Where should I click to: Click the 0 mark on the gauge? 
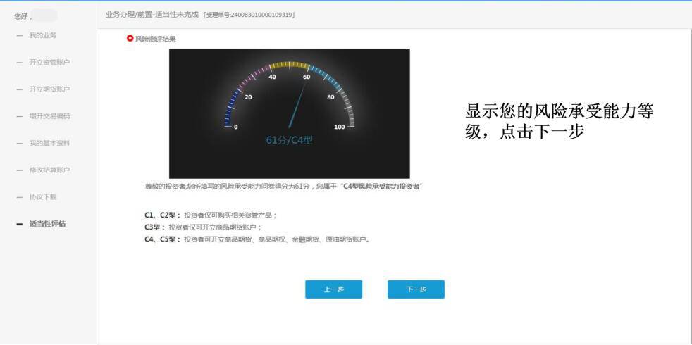(x=235, y=127)
